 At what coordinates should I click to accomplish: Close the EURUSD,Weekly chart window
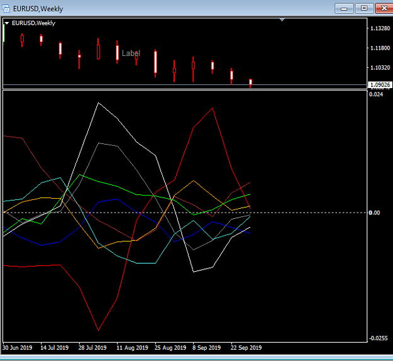pyautogui.click(x=384, y=9)
